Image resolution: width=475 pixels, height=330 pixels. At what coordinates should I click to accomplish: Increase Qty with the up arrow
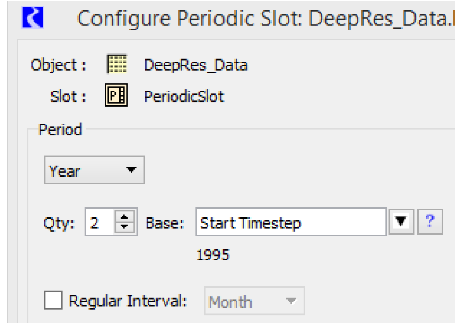point(124,219)
